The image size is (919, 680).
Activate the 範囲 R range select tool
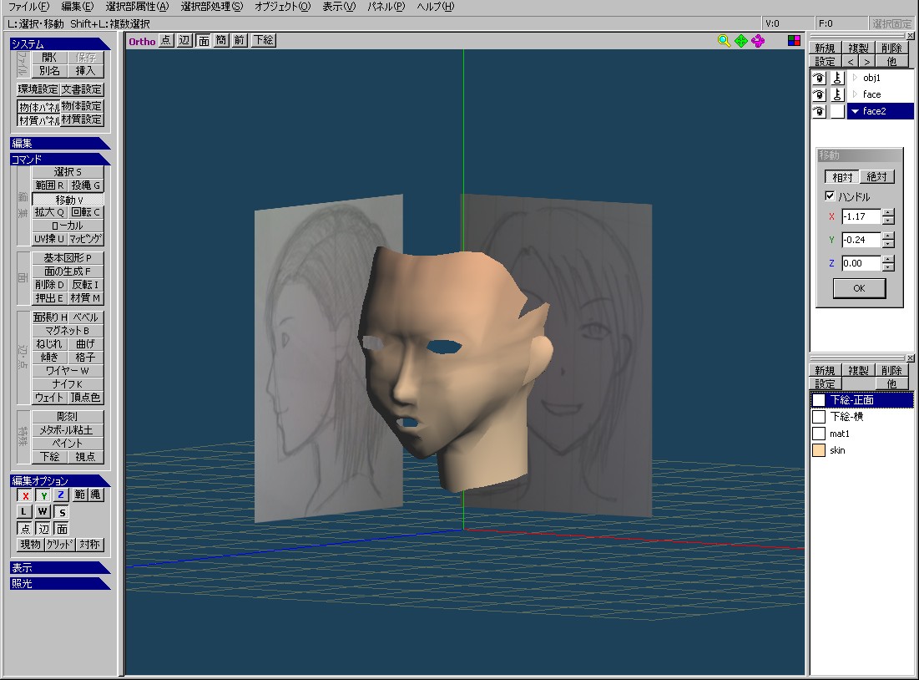(50, 185)
